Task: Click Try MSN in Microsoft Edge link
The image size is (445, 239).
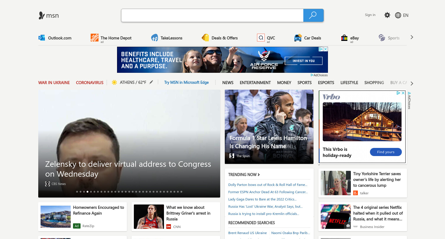Action: 186,82
